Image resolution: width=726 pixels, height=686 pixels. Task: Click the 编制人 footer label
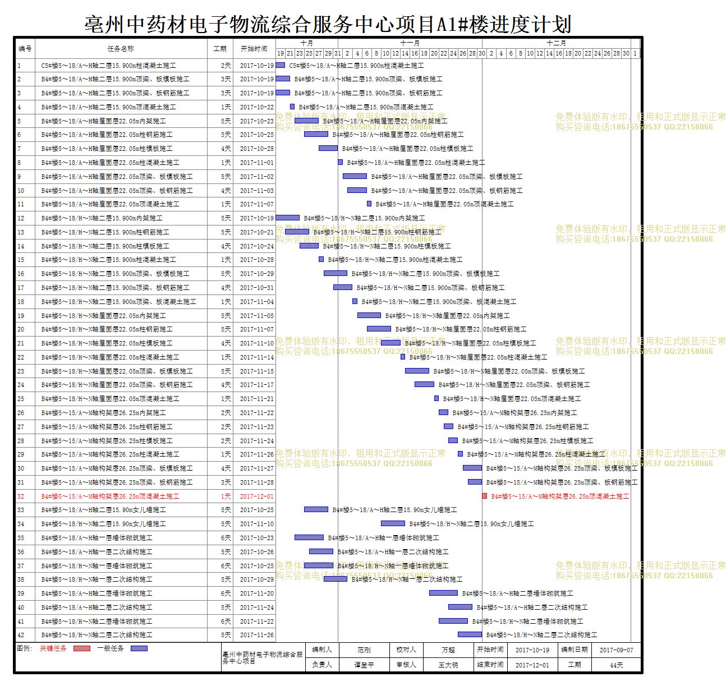tap(322, 650)
